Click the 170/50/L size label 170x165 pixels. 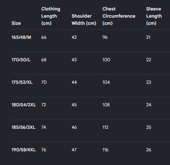(21, 60)
